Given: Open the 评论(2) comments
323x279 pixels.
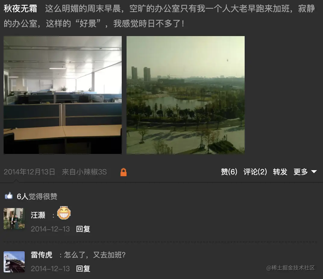Looking at the screenshot, I should (255, 172).
